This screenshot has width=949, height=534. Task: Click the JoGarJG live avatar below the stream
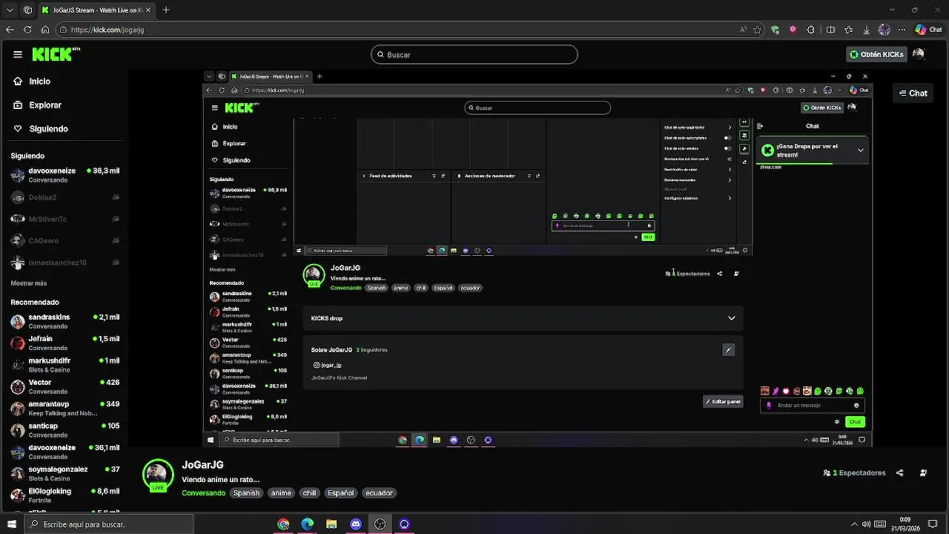[157, 475]
